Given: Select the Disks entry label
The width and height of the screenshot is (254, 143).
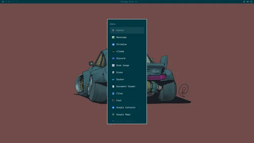Looking at the screenshot, I should 119,72.
